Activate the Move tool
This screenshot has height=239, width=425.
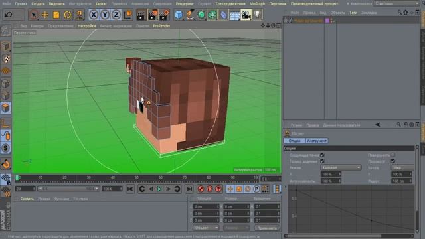pyautogui.click(x=45, y=15)
